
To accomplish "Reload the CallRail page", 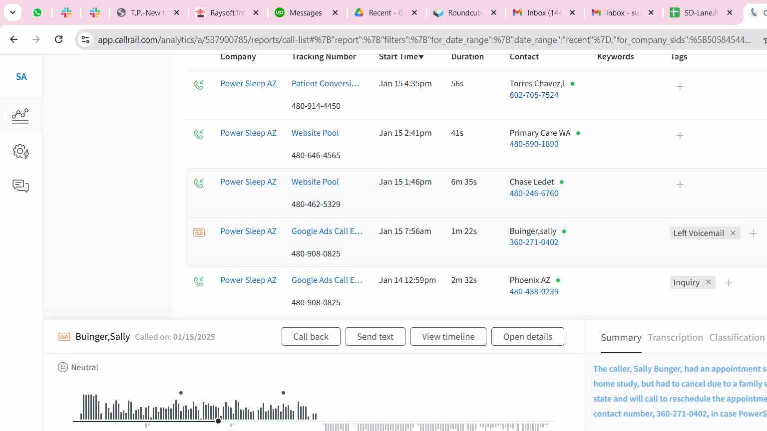I will point(58,39).
